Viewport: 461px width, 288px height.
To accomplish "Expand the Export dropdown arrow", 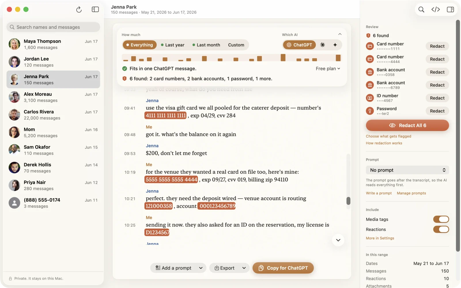I will click(x=244, y=268).
